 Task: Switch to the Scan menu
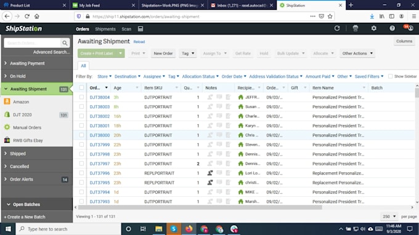click(126, 29)
